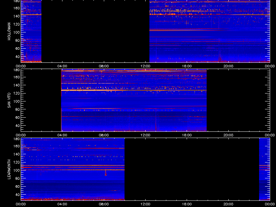Choose the 80 frequency tick on Learmonth panel

[18, 178]
